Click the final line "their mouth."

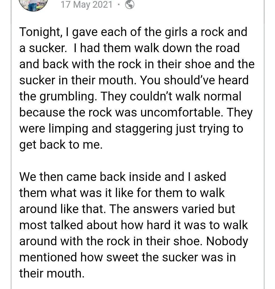(52, 273)
